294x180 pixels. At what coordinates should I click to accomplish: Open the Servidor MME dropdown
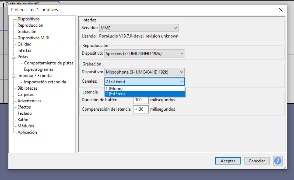[139, 28]
